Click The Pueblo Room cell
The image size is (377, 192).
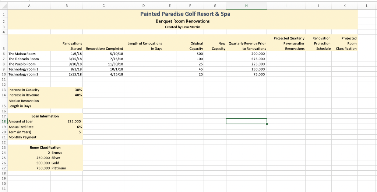(x=29, y=64)
